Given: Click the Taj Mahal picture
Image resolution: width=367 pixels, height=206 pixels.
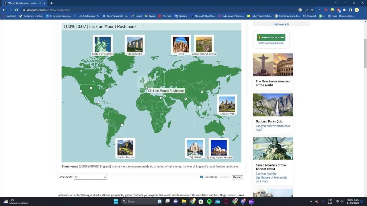Looking at the screenshot, I should pyautogui.click(x=195, y=148).
